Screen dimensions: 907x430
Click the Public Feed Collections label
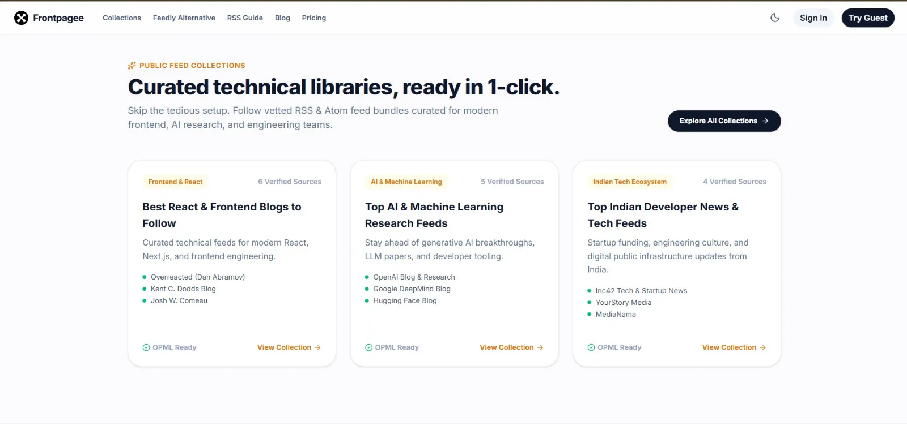point(192,66)
